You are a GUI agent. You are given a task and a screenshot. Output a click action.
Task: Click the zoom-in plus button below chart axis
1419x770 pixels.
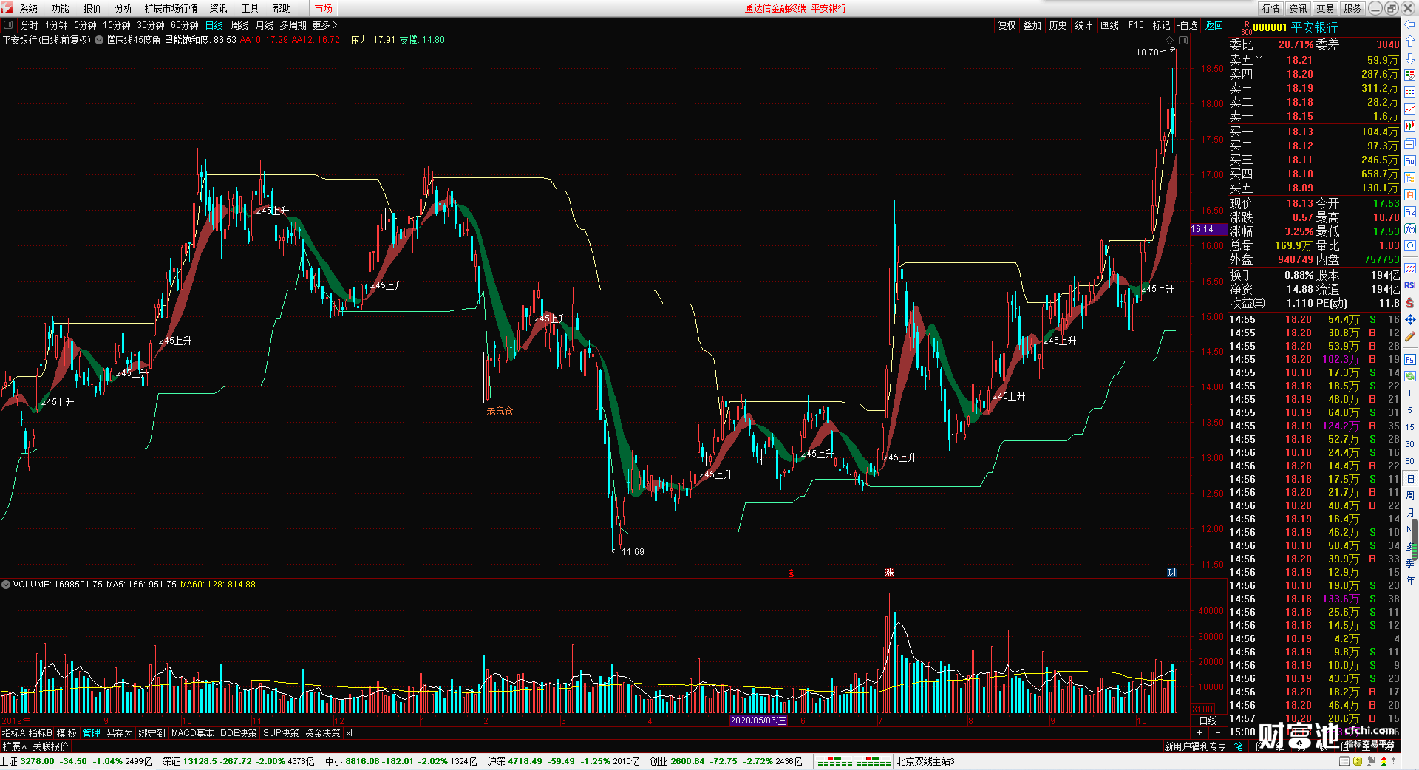(1199, 732)
